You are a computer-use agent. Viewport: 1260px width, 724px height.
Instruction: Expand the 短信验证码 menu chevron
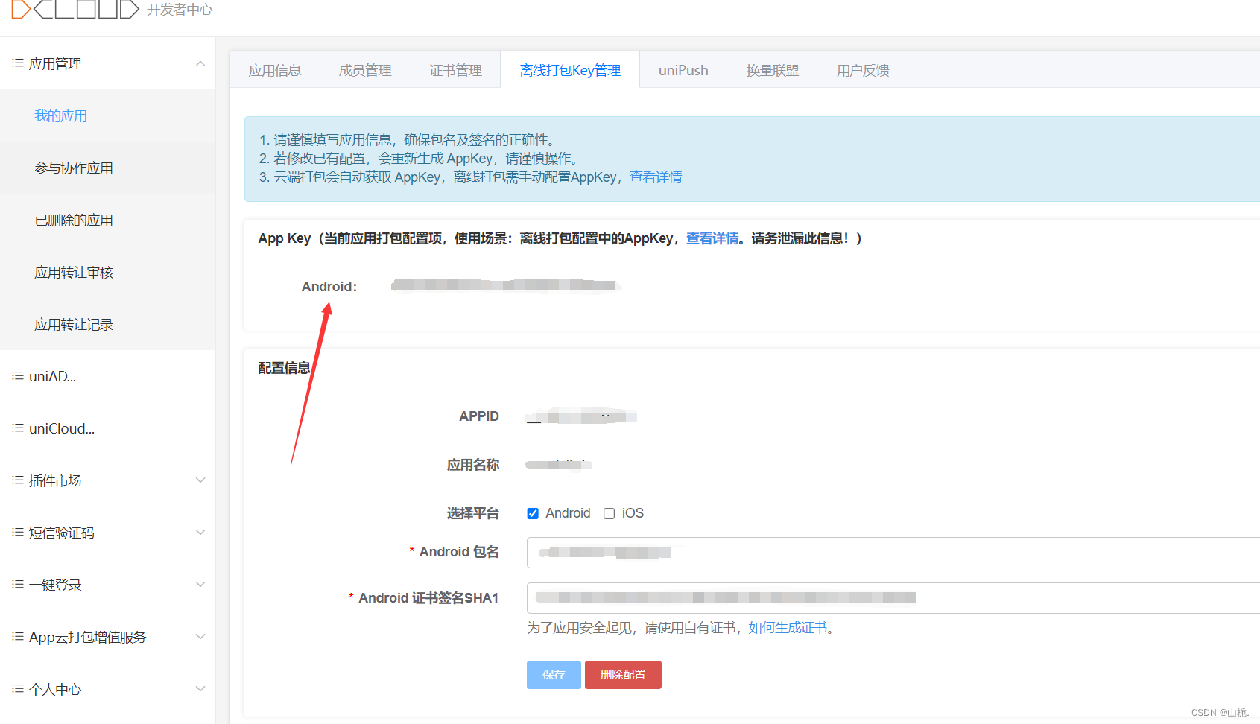pos(200,533)
